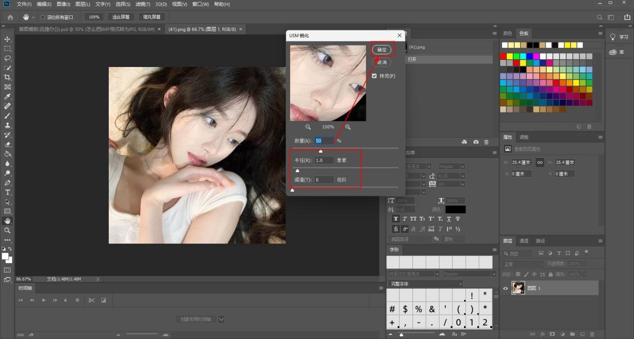Select the Zoom tool in toolbar
Viewport: 634px width, 339px height.
tap(8, 230)
